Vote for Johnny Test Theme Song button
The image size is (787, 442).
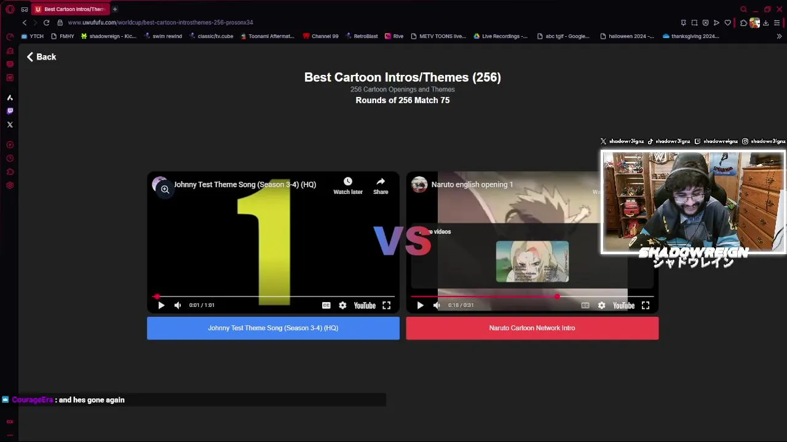pos(273,328)
